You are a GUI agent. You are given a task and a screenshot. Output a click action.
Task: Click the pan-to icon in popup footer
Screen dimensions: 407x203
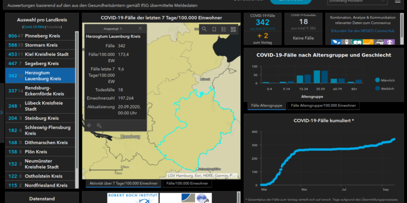tap(89, 126)
